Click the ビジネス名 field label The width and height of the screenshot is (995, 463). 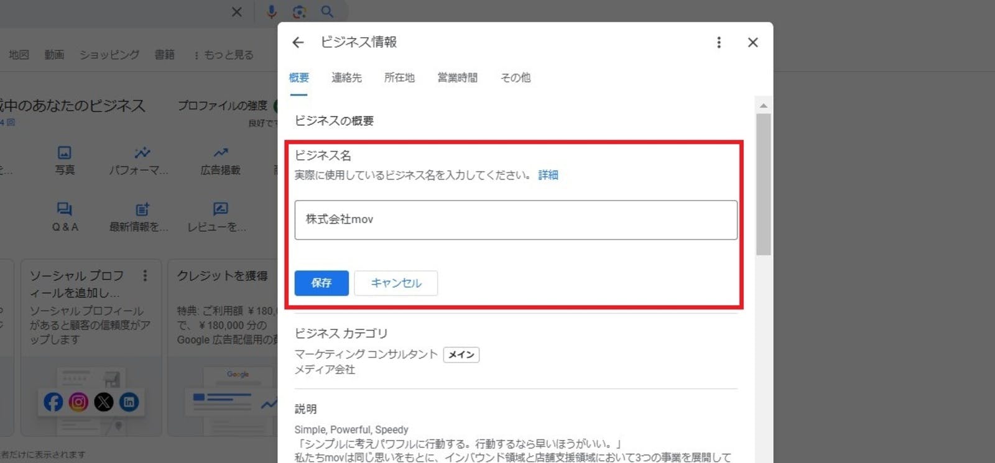323,155
